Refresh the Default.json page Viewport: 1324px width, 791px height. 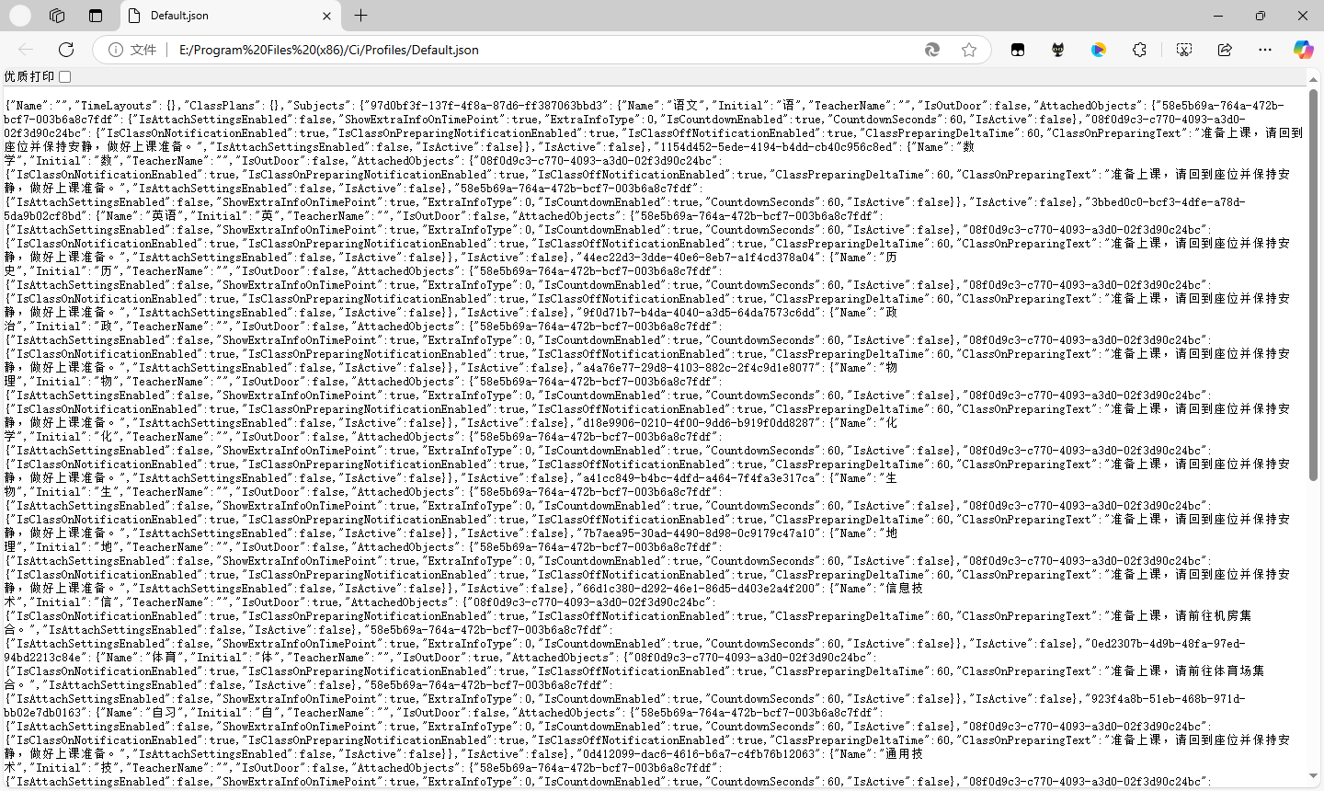(64, 50)
